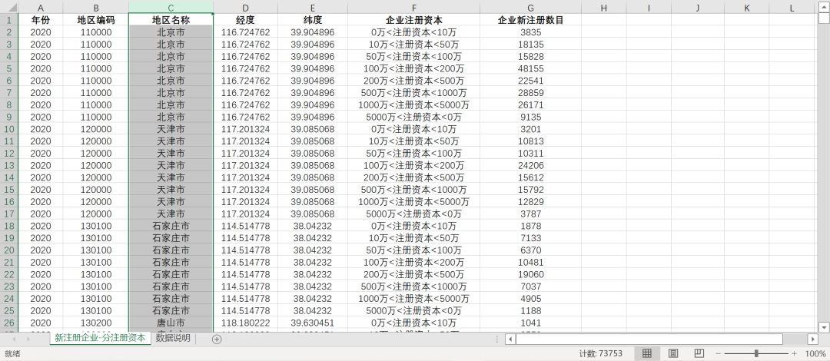The width and height of the screenshot is (830, 361).
Task: Select column H header
Action: click(604, 8)
